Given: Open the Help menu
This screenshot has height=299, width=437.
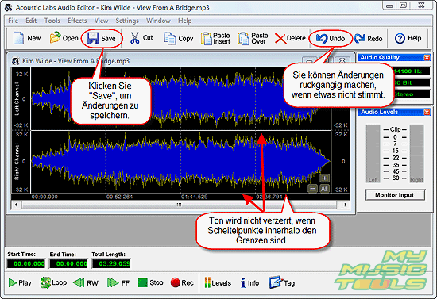Looking at the screenshot, I should tap(185, 21).
